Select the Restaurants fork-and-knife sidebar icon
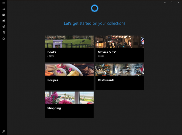This screenshot has width=182, height=135. click(x=3, y=33)
